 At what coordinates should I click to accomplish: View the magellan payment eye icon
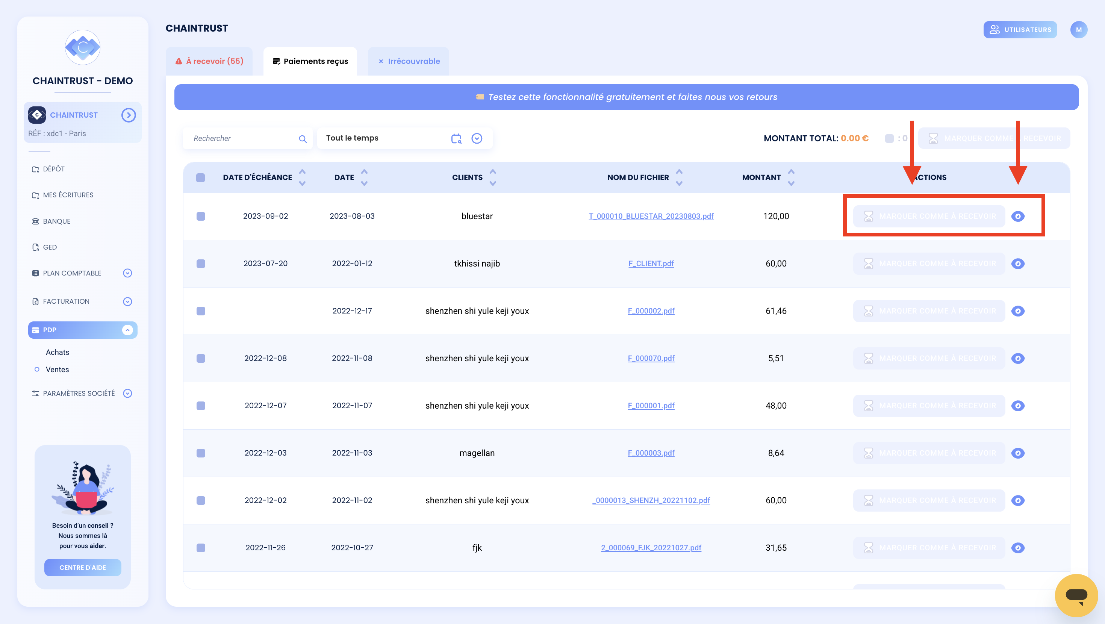coord(1017,453)
